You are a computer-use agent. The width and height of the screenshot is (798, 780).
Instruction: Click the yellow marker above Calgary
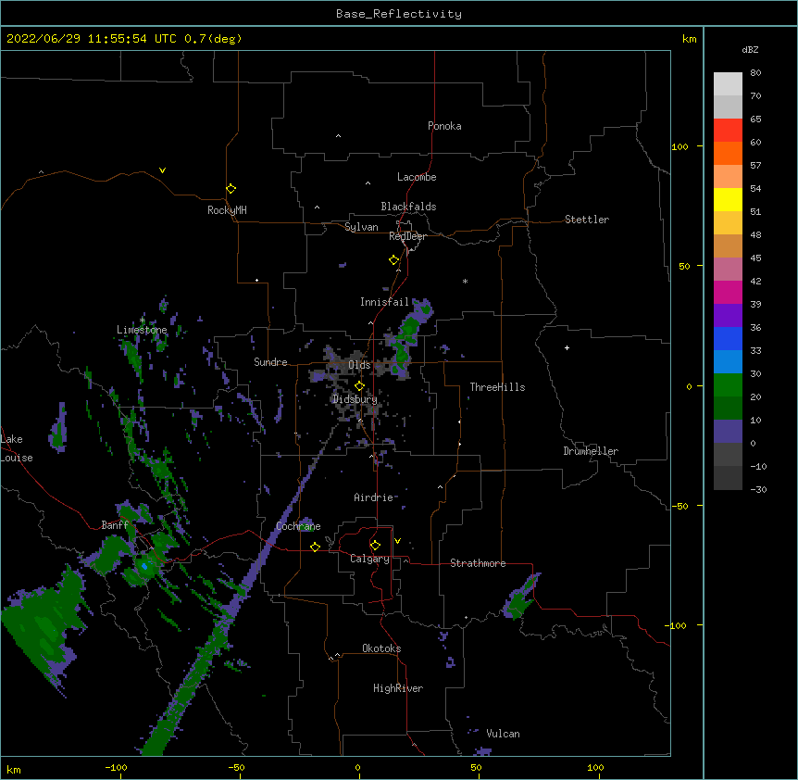click(375, 546)
